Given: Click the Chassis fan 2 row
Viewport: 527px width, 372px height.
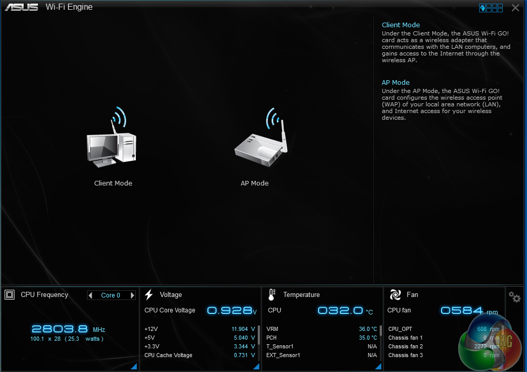Looking at the screenshot, I should (x=444, y=346).
